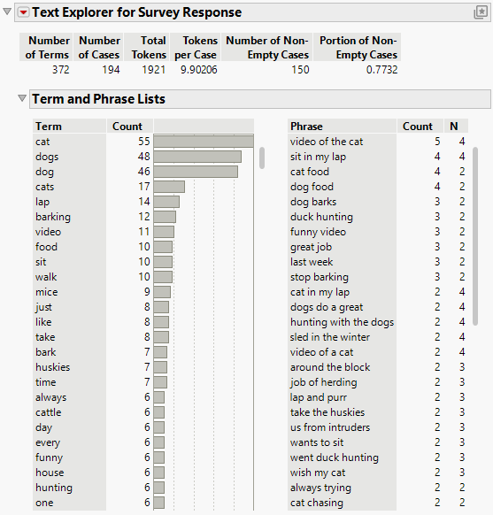Screen dimensions: 493x515
Task: Click the term list scrollbar thumb
Action: coord(262,158)
